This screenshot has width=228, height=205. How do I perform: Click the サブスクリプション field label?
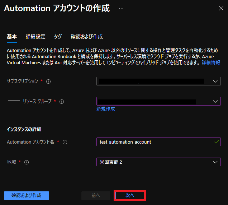click(x=22, y=81)
